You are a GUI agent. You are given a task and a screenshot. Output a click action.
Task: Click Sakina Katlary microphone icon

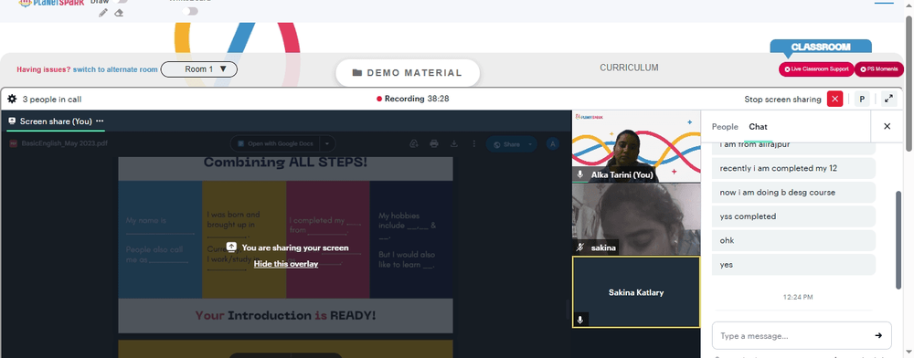click(x=580, y=321)
